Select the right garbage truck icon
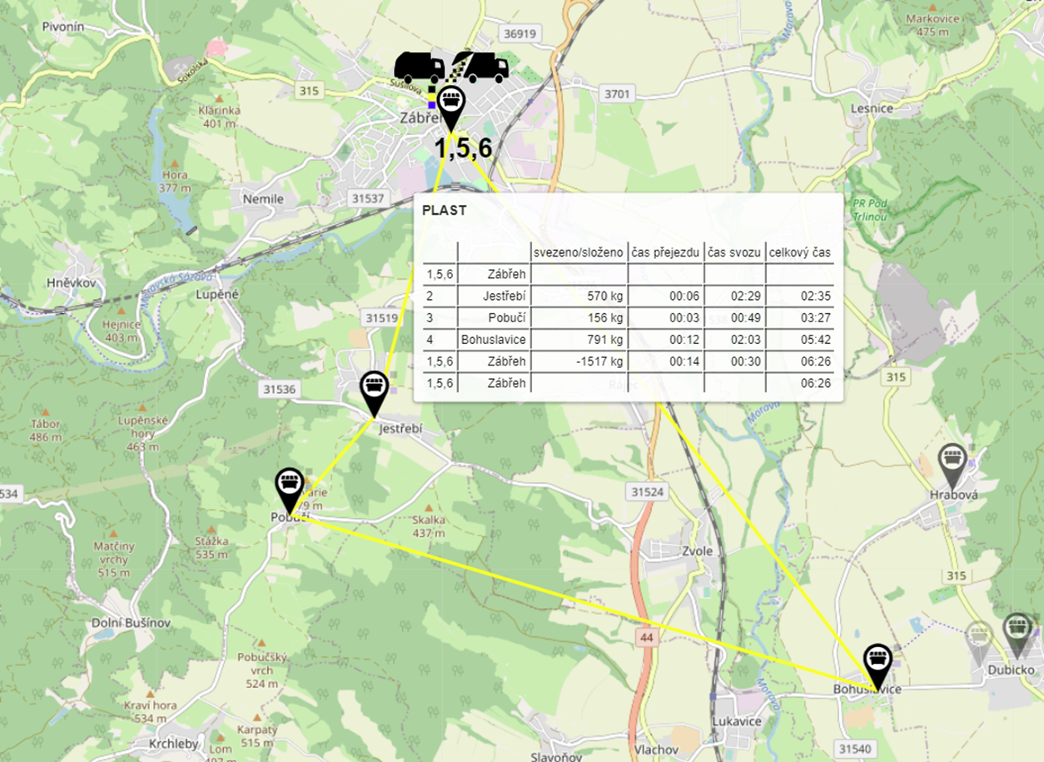Screen dimensions: 1044x762 pyautogui.click(x=481, y=67)
